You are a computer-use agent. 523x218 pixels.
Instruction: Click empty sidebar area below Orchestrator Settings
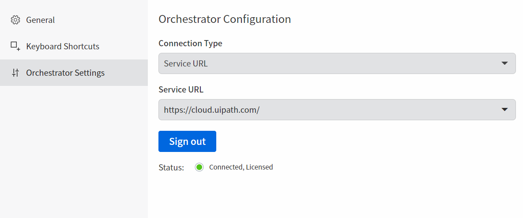(74, 150)
